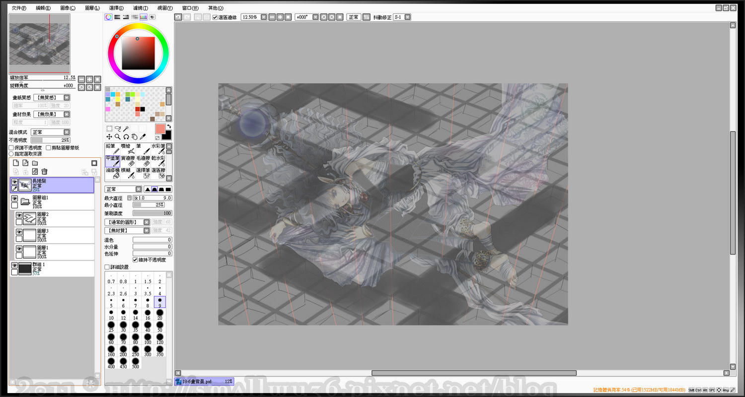Select the hand pan tool
Screen dimensions: 745x397
[x=134, y=136]
